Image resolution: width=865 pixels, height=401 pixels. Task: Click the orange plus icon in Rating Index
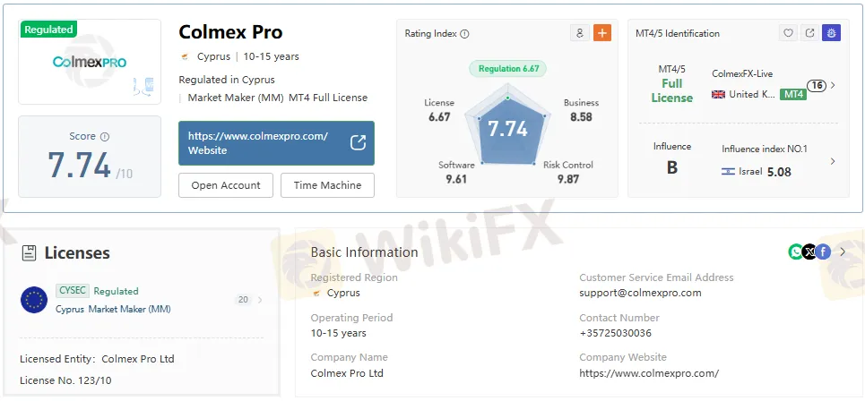coord(601,33)
